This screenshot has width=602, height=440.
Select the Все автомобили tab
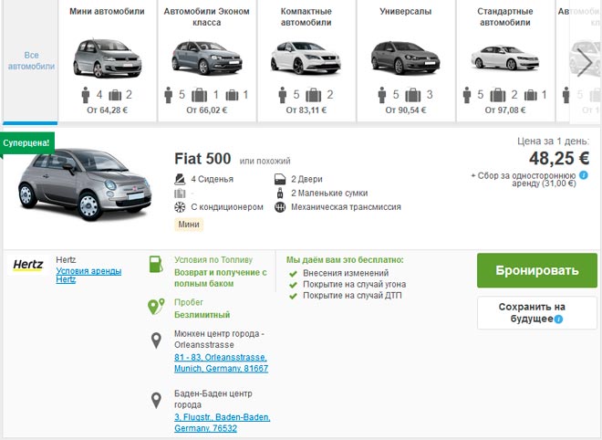tap(31, 61)
